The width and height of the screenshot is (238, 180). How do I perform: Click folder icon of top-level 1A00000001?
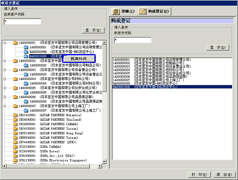15,43
